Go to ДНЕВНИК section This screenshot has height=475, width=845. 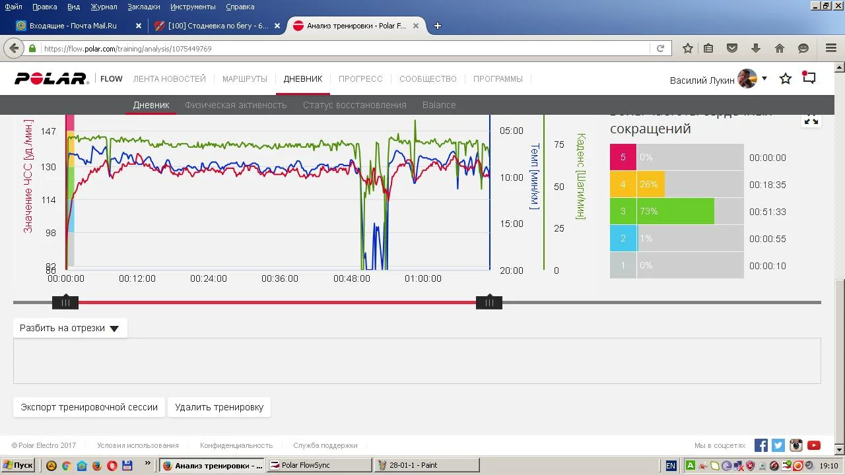(x=303, y=79)
